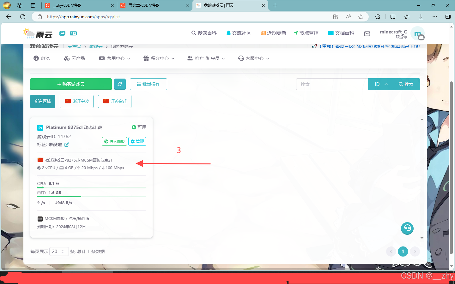
Task: Open a new browser tab
Action: click(275, 5)
